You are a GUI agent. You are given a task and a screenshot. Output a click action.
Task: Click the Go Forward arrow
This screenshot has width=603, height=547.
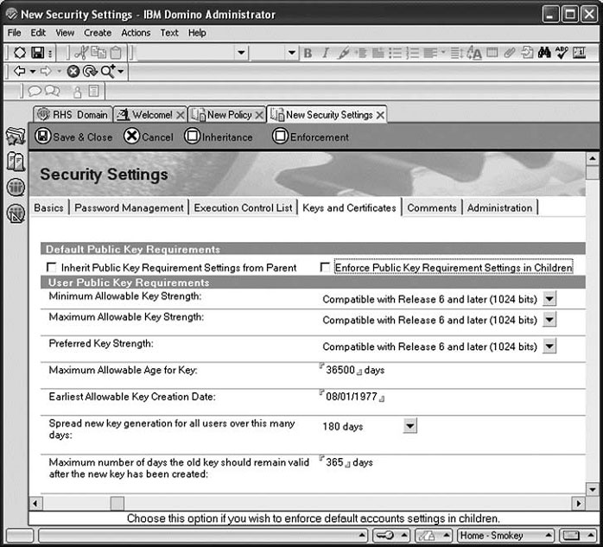(x=46, y=71)
